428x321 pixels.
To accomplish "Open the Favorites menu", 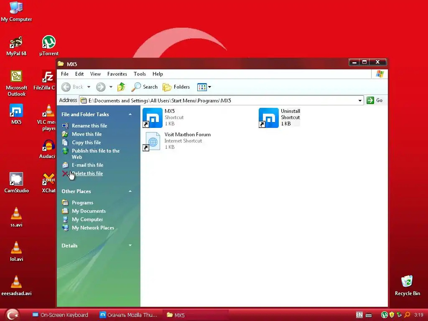I will (x=117, y=74).
